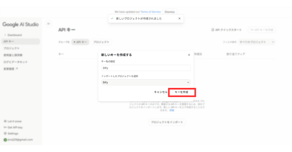This screenshot has height=152, width=292.
Task: Open Settings in the sidebar
Action: click(x=11, y=133)
